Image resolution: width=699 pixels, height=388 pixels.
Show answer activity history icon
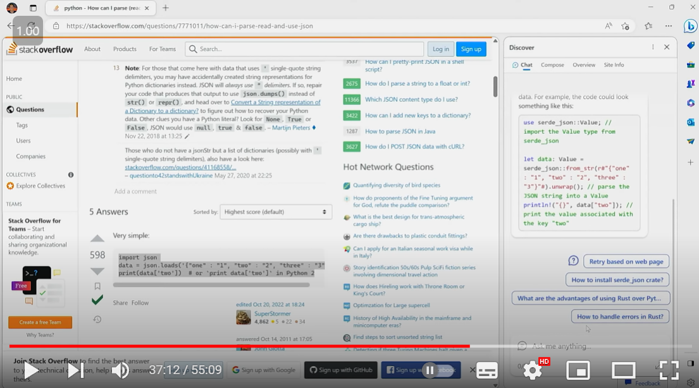tap(97, 319)
